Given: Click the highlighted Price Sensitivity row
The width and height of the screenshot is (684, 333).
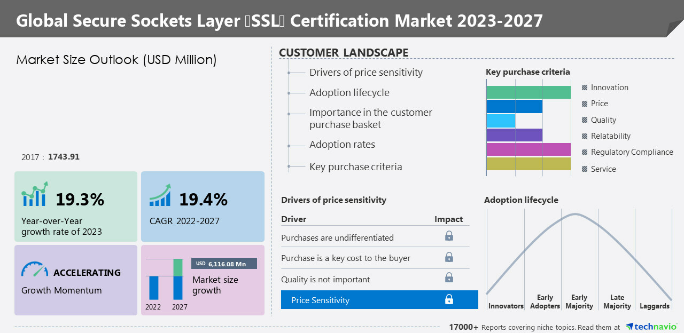Looking at the screenshot, I should (x=379, y=300).
